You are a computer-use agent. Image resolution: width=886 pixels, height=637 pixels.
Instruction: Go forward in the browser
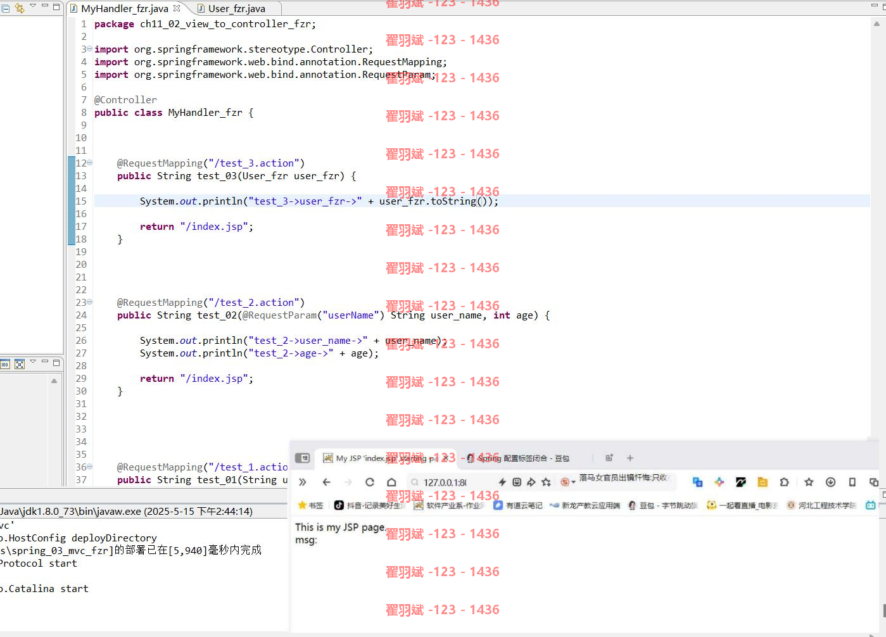[348, 482]
